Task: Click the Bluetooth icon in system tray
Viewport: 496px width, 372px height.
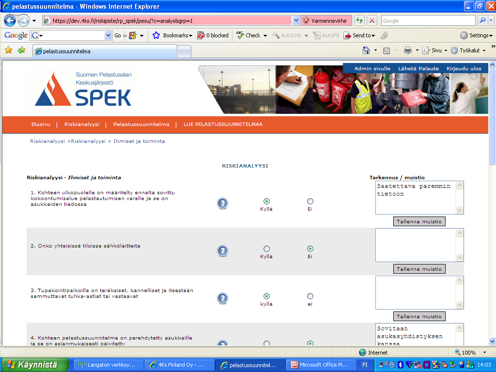Action: (x=400, y=365)
